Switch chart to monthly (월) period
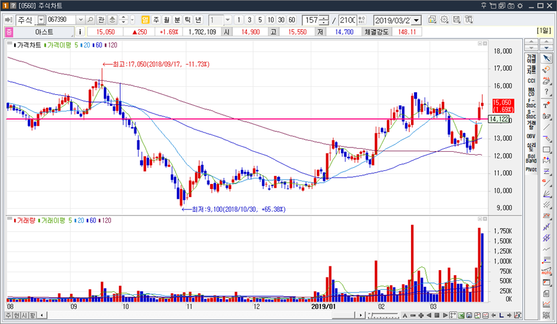 [x=166, y=20]
